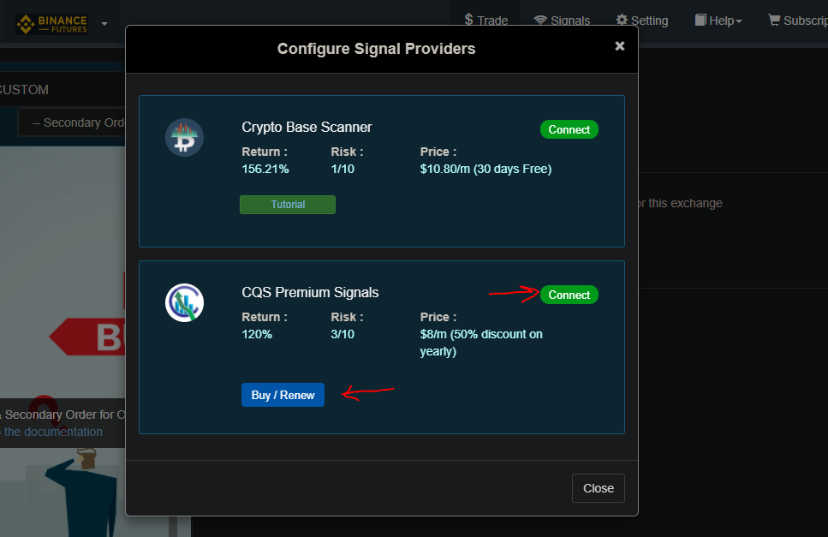Expand the exchange selector caret beside Binance logo

click(104, 24)
